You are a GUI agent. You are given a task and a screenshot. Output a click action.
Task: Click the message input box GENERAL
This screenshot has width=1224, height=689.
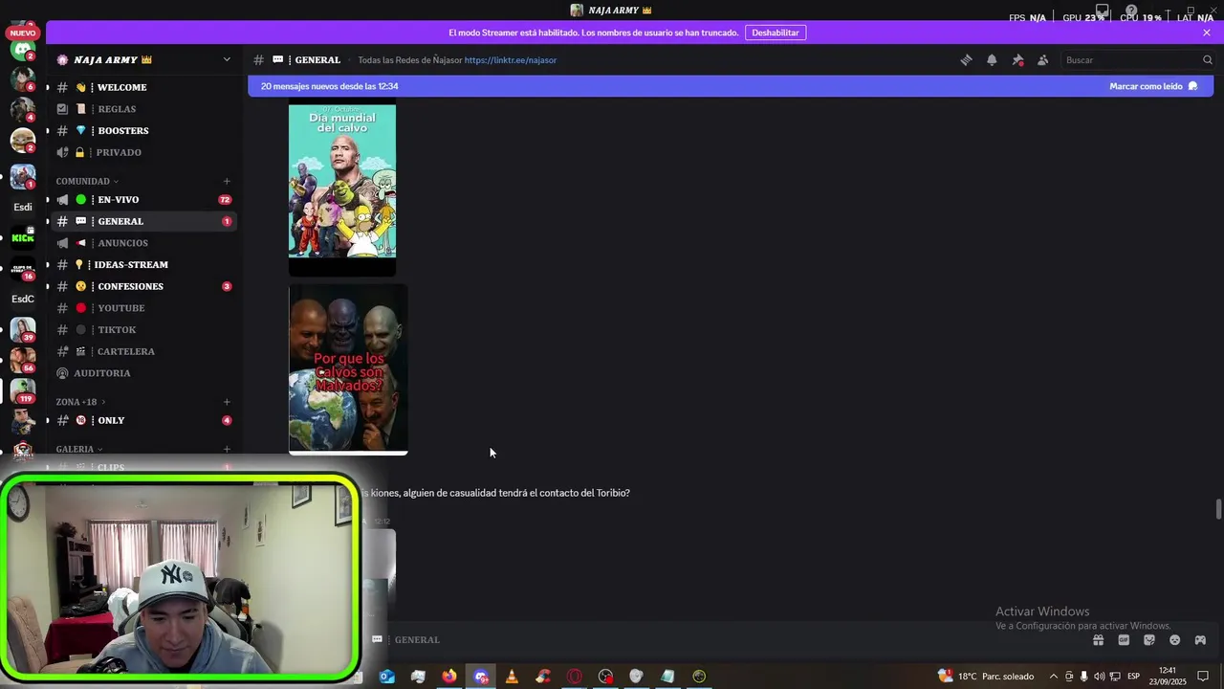point(727,639)
